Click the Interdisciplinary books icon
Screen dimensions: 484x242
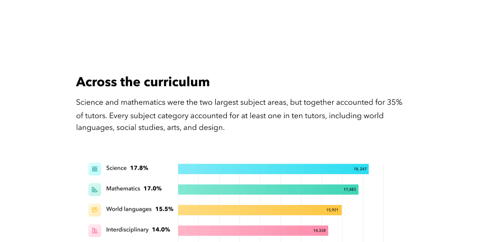[95, 231]
